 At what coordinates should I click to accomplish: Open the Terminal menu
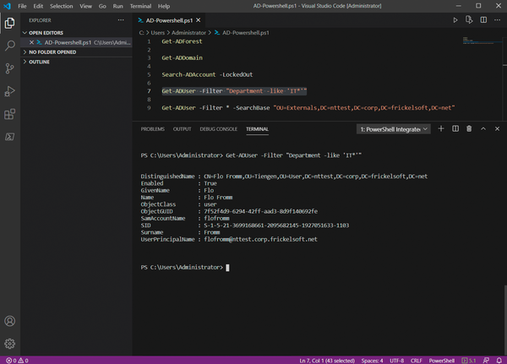pyautogui.click(x=140, y=6)
